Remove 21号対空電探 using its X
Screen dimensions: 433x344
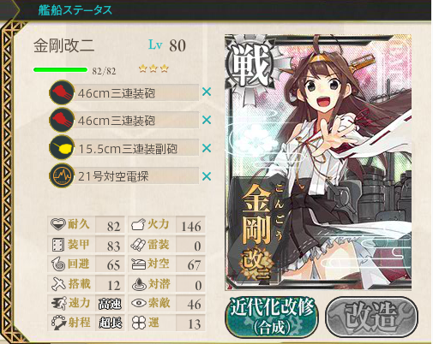point(207,176)
